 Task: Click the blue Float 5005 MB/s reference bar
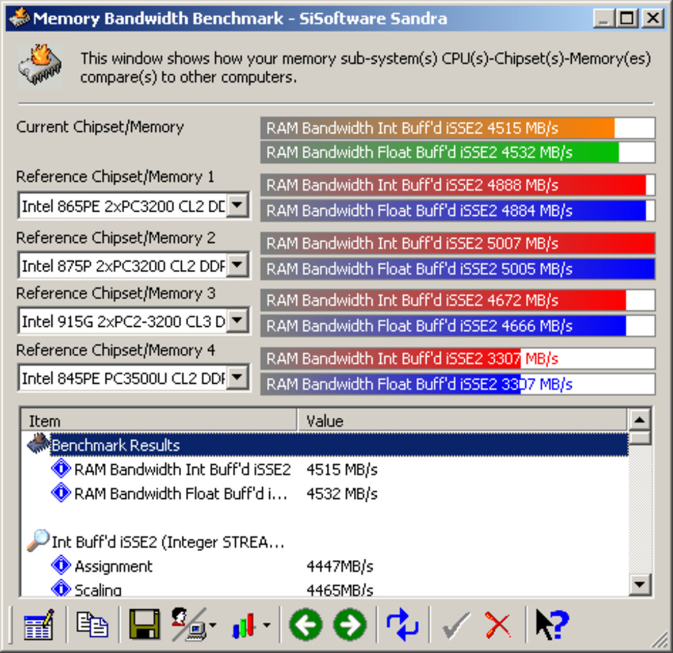(457, 269)
